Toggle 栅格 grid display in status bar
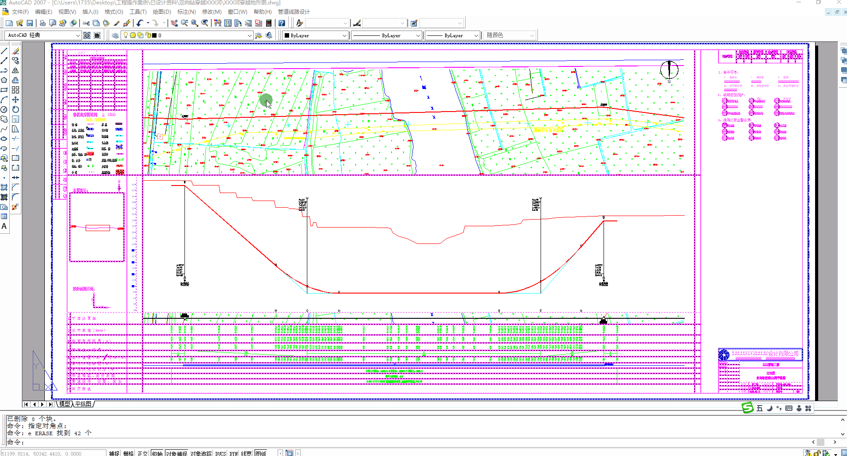Viewport: 847px width, 456px height. coord(128,453)
